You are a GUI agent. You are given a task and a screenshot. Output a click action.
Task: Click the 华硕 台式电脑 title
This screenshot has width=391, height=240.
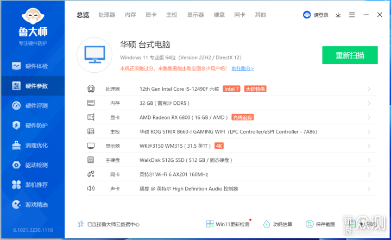[x=145, y=45]
